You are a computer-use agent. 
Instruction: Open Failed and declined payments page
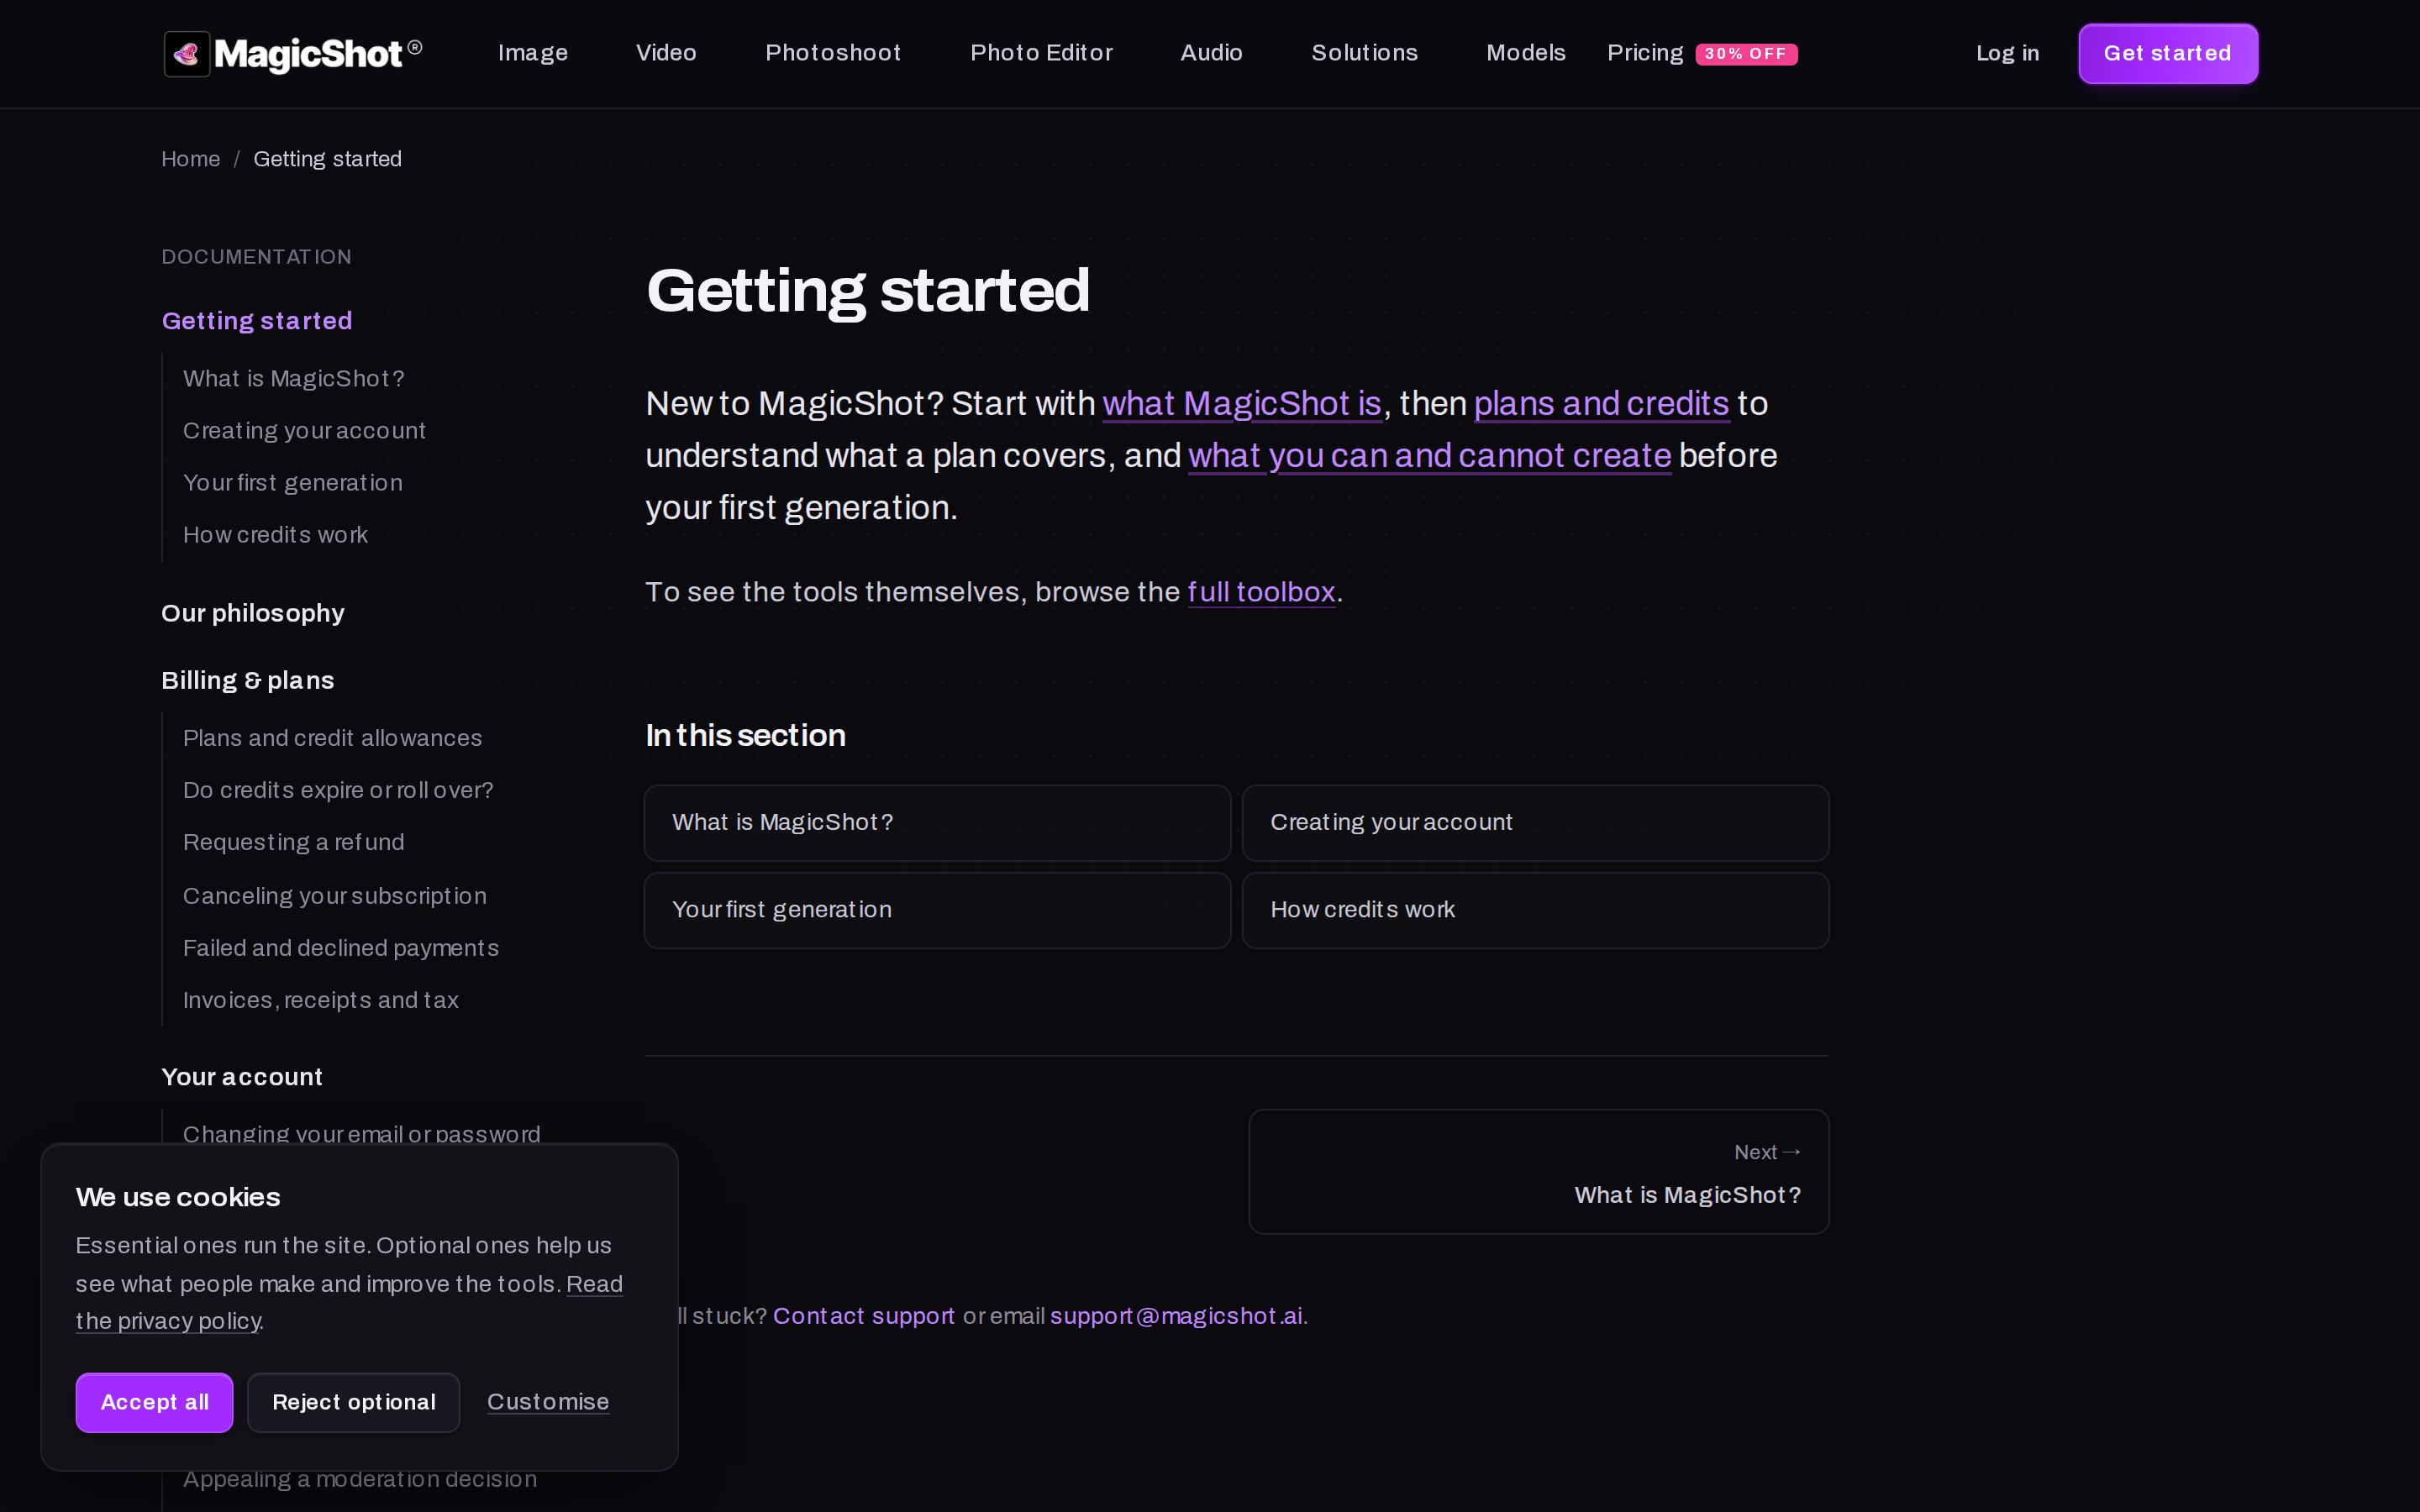point(341,948)
